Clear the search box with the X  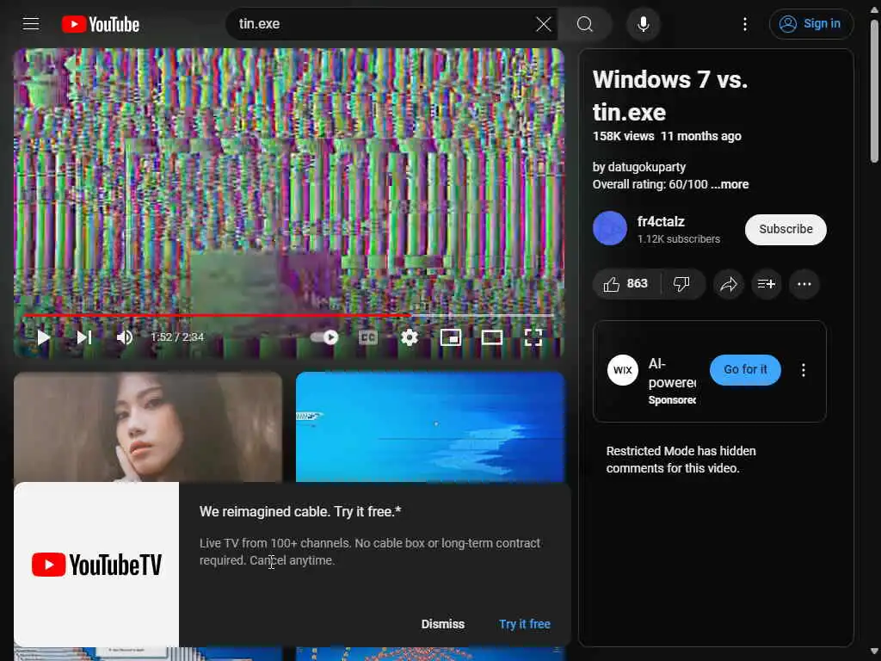(x=544, y=24)
